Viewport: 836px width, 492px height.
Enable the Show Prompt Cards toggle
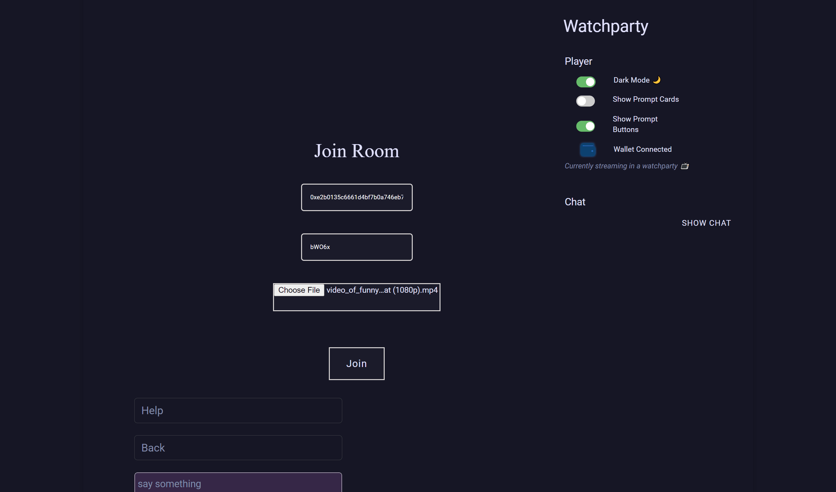[x=586, y=101]
